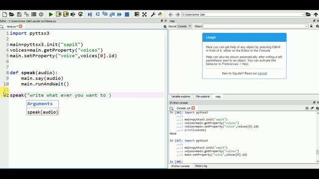Step out until function returns

[x=112, y=14]
